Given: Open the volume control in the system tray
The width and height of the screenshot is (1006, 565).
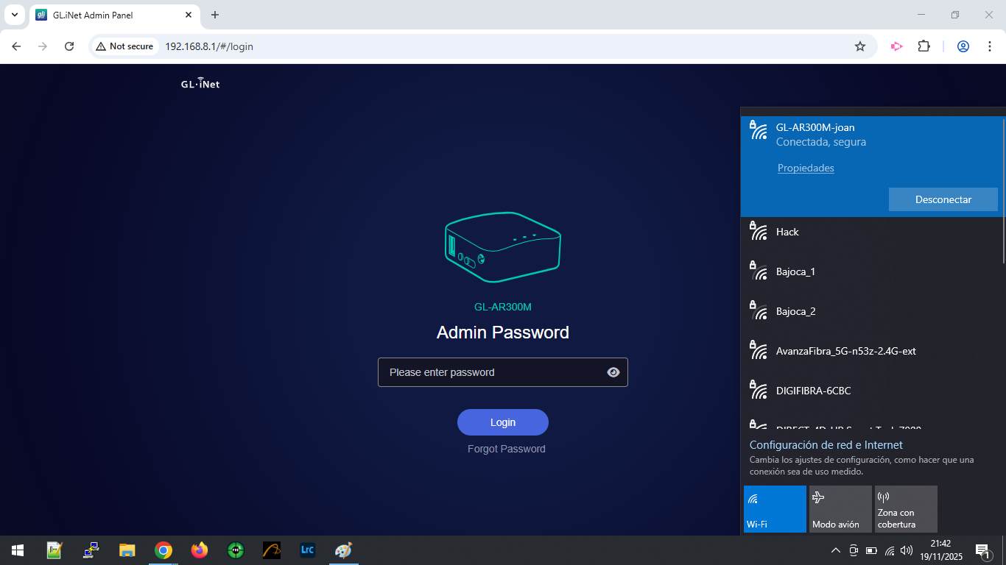Looking at the screenshot, I should coord(907,550).
